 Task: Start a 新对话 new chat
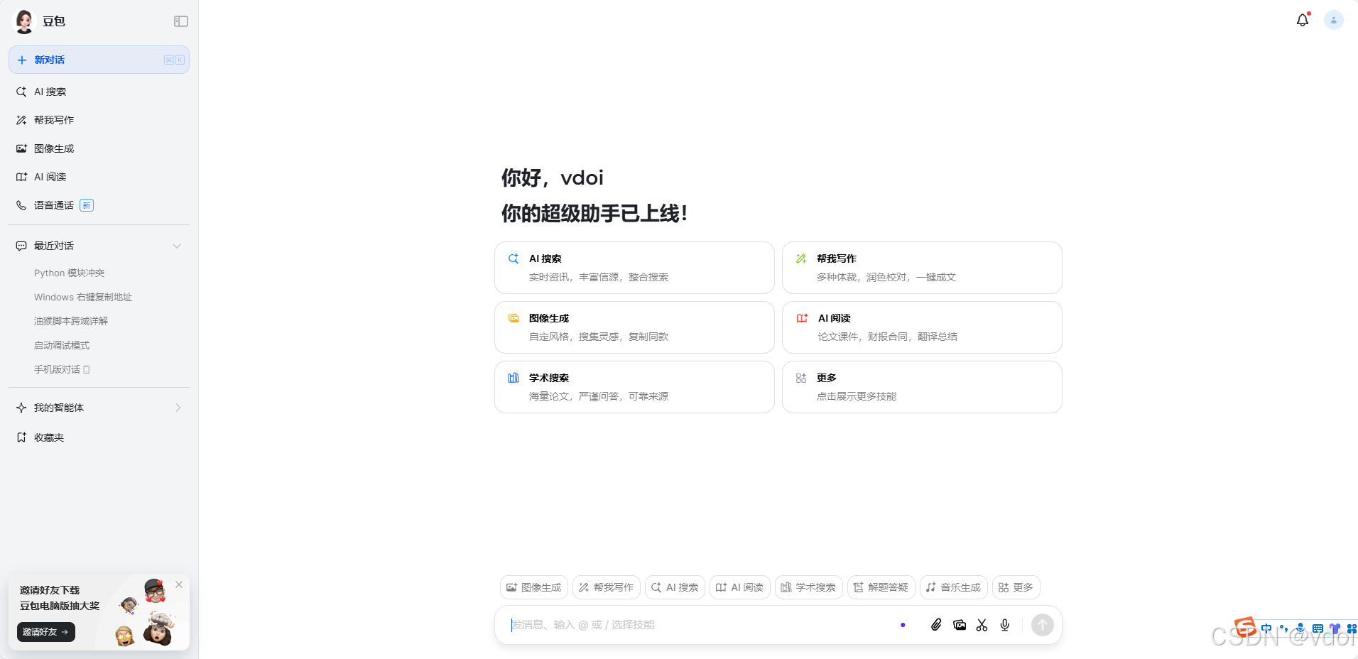coord(99,60)
